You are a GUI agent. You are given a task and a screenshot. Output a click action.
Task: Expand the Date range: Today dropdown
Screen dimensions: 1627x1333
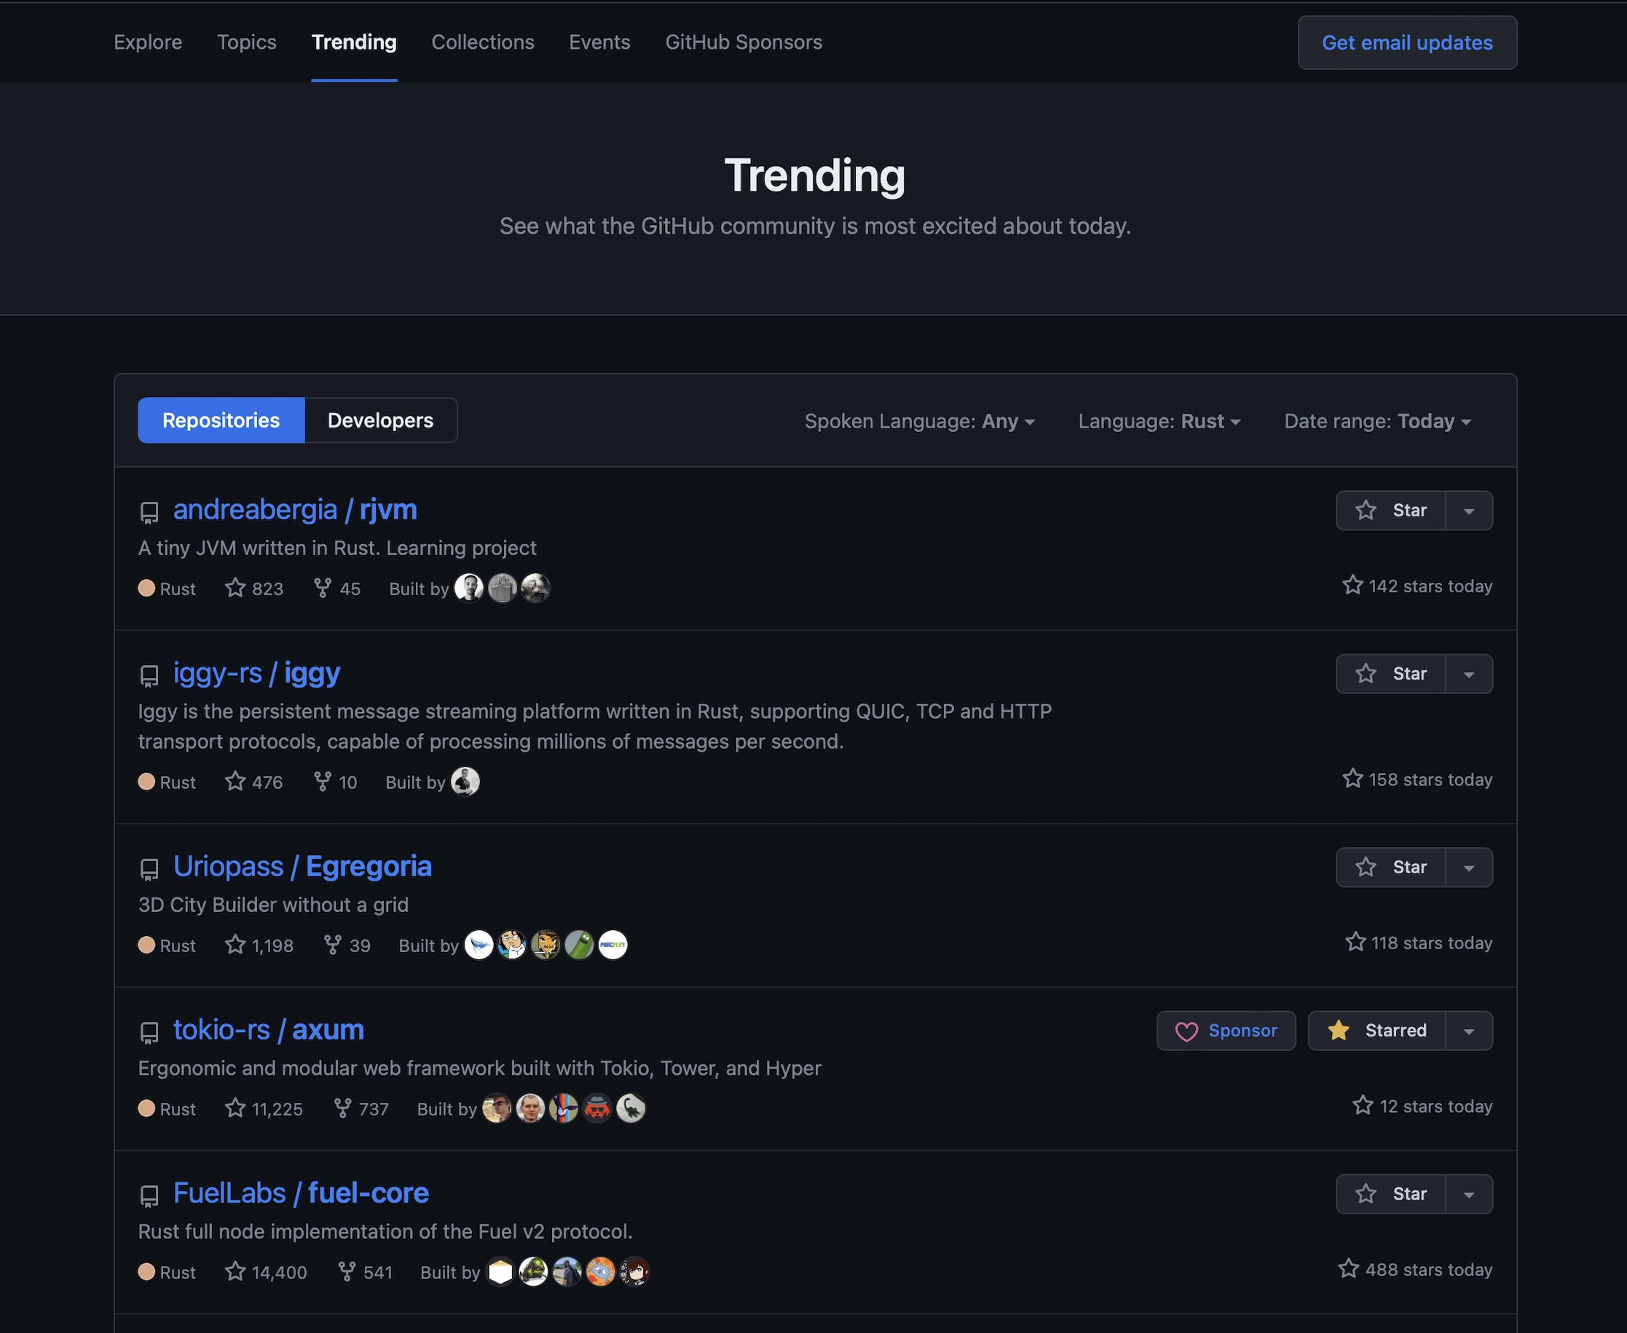(1376, 422)
